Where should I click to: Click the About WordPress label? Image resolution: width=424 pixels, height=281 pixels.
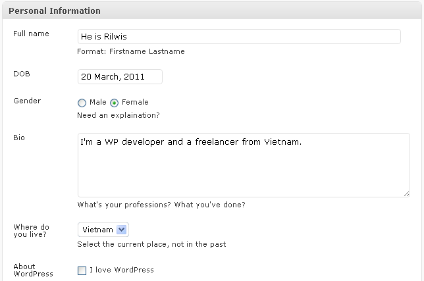coord(33,270)
